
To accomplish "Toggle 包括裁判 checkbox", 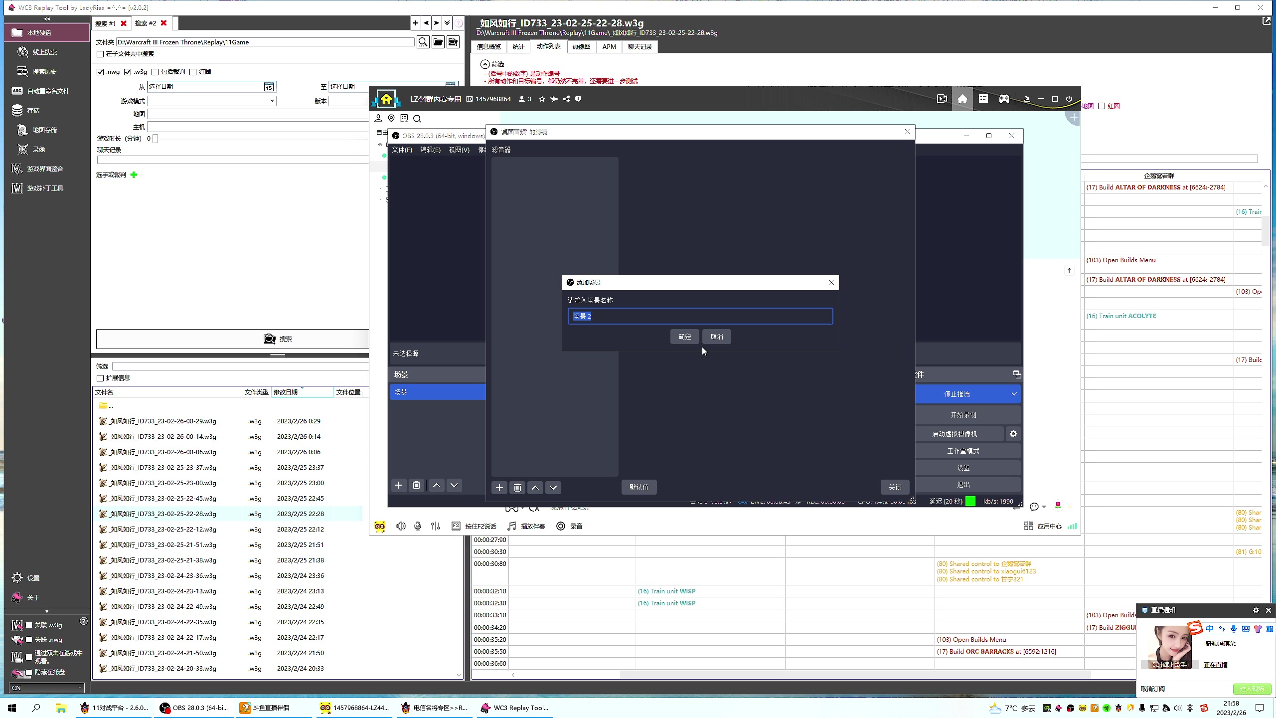I will 155,72.
